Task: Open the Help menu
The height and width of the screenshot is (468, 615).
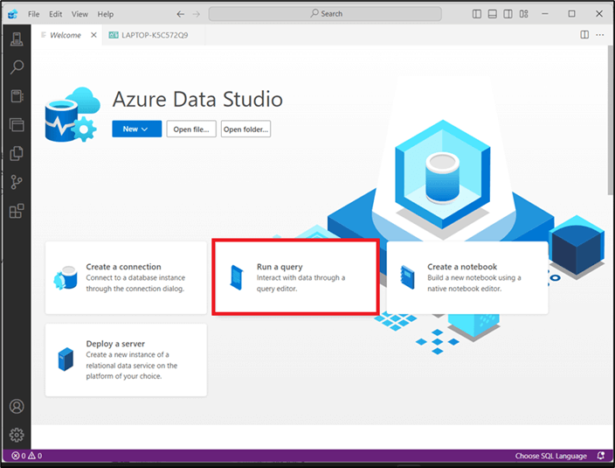Action: coord(106,14)
